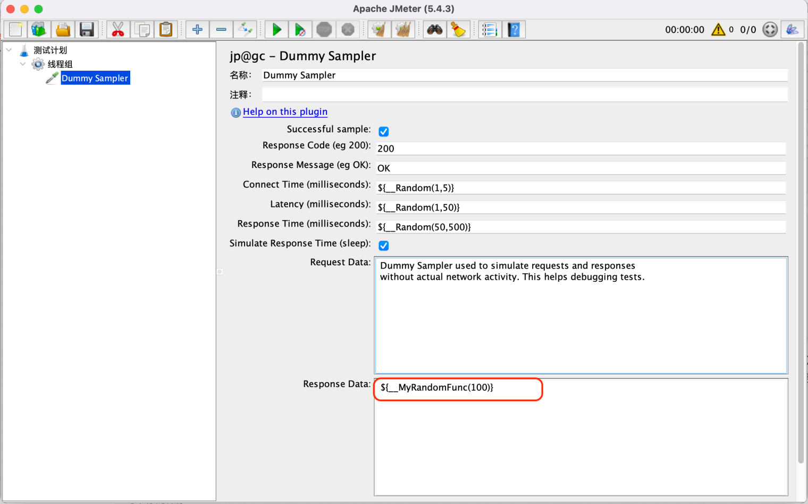Open the Help on this plugin link
808x504 pixels.
point(285,112)
